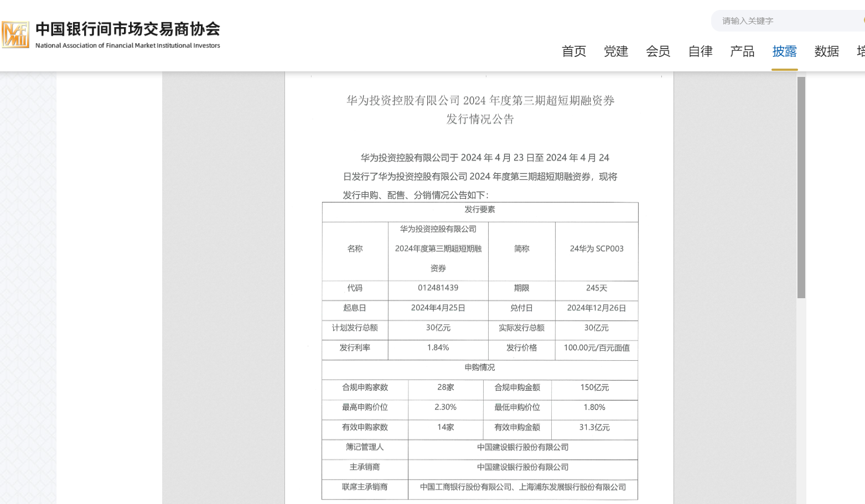
Task: Click the 中国银行间市场交易商协会 site title
Action: (128, 29)
